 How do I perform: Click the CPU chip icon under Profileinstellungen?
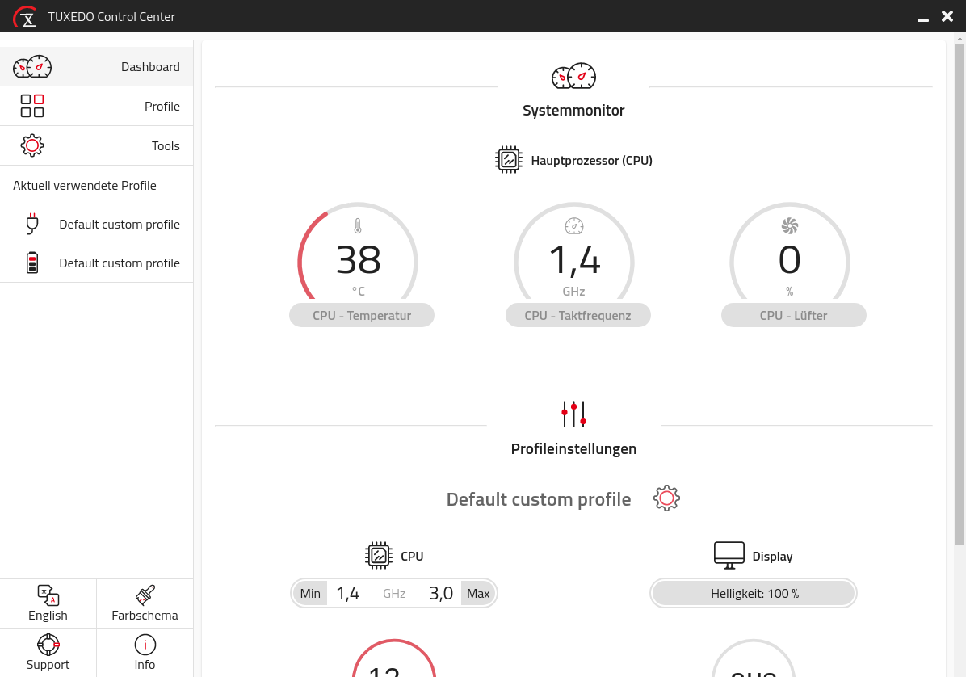[378, 556]
